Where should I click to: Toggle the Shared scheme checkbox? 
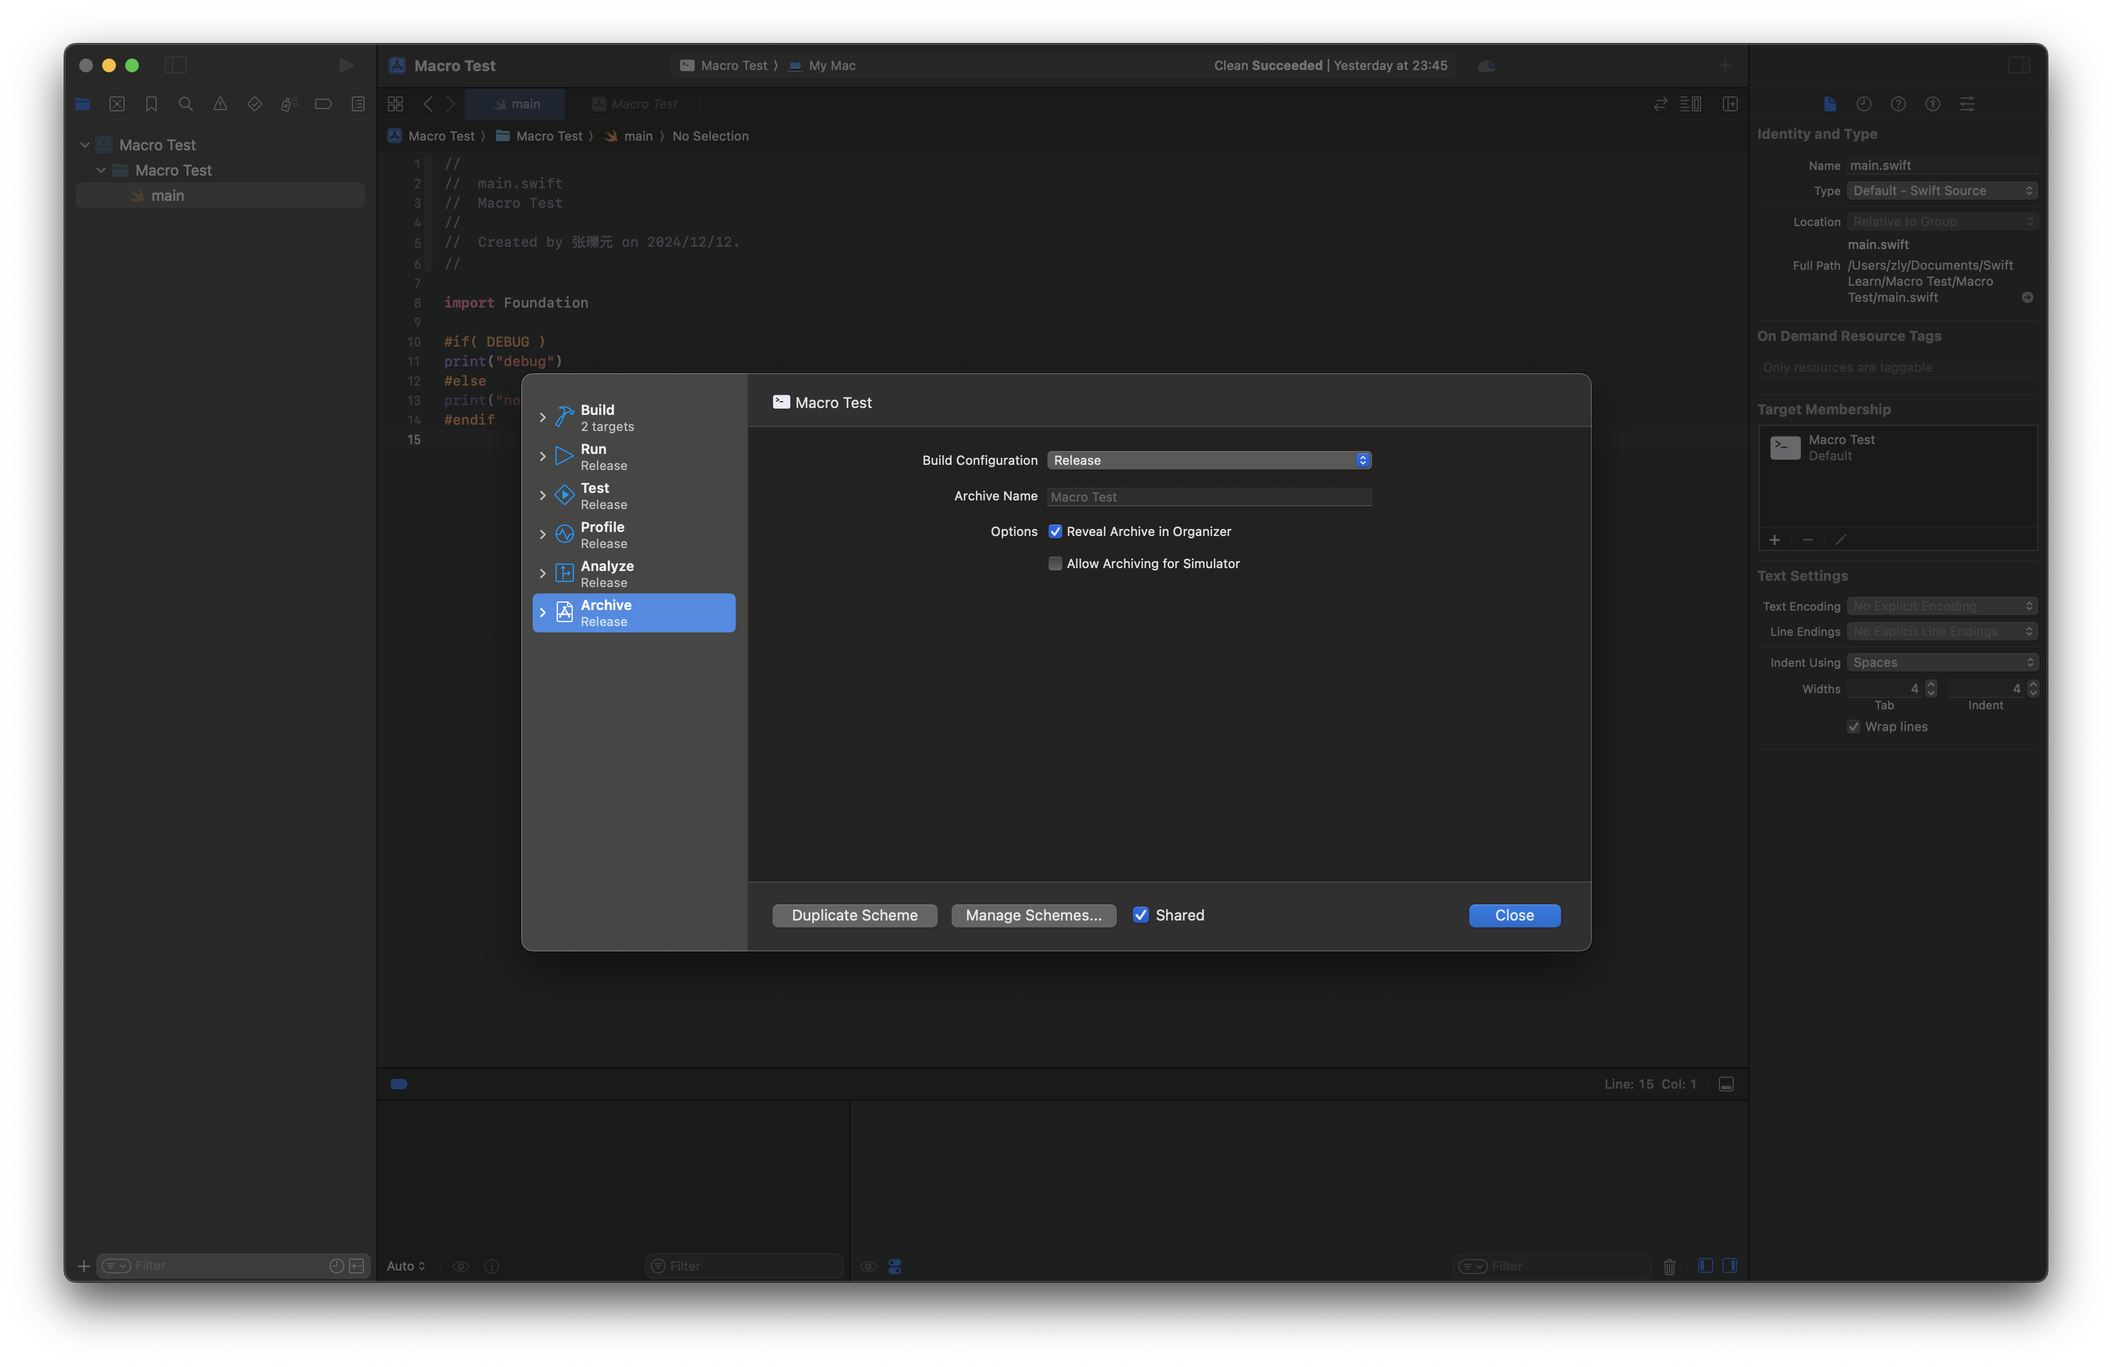(1140, 915)
